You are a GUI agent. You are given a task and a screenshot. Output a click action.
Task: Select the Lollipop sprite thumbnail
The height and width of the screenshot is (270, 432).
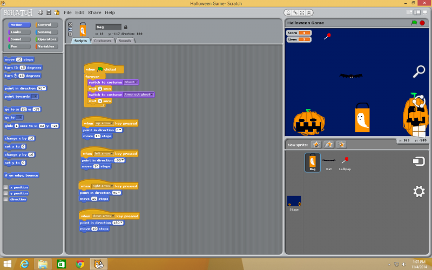pos(345,161)
